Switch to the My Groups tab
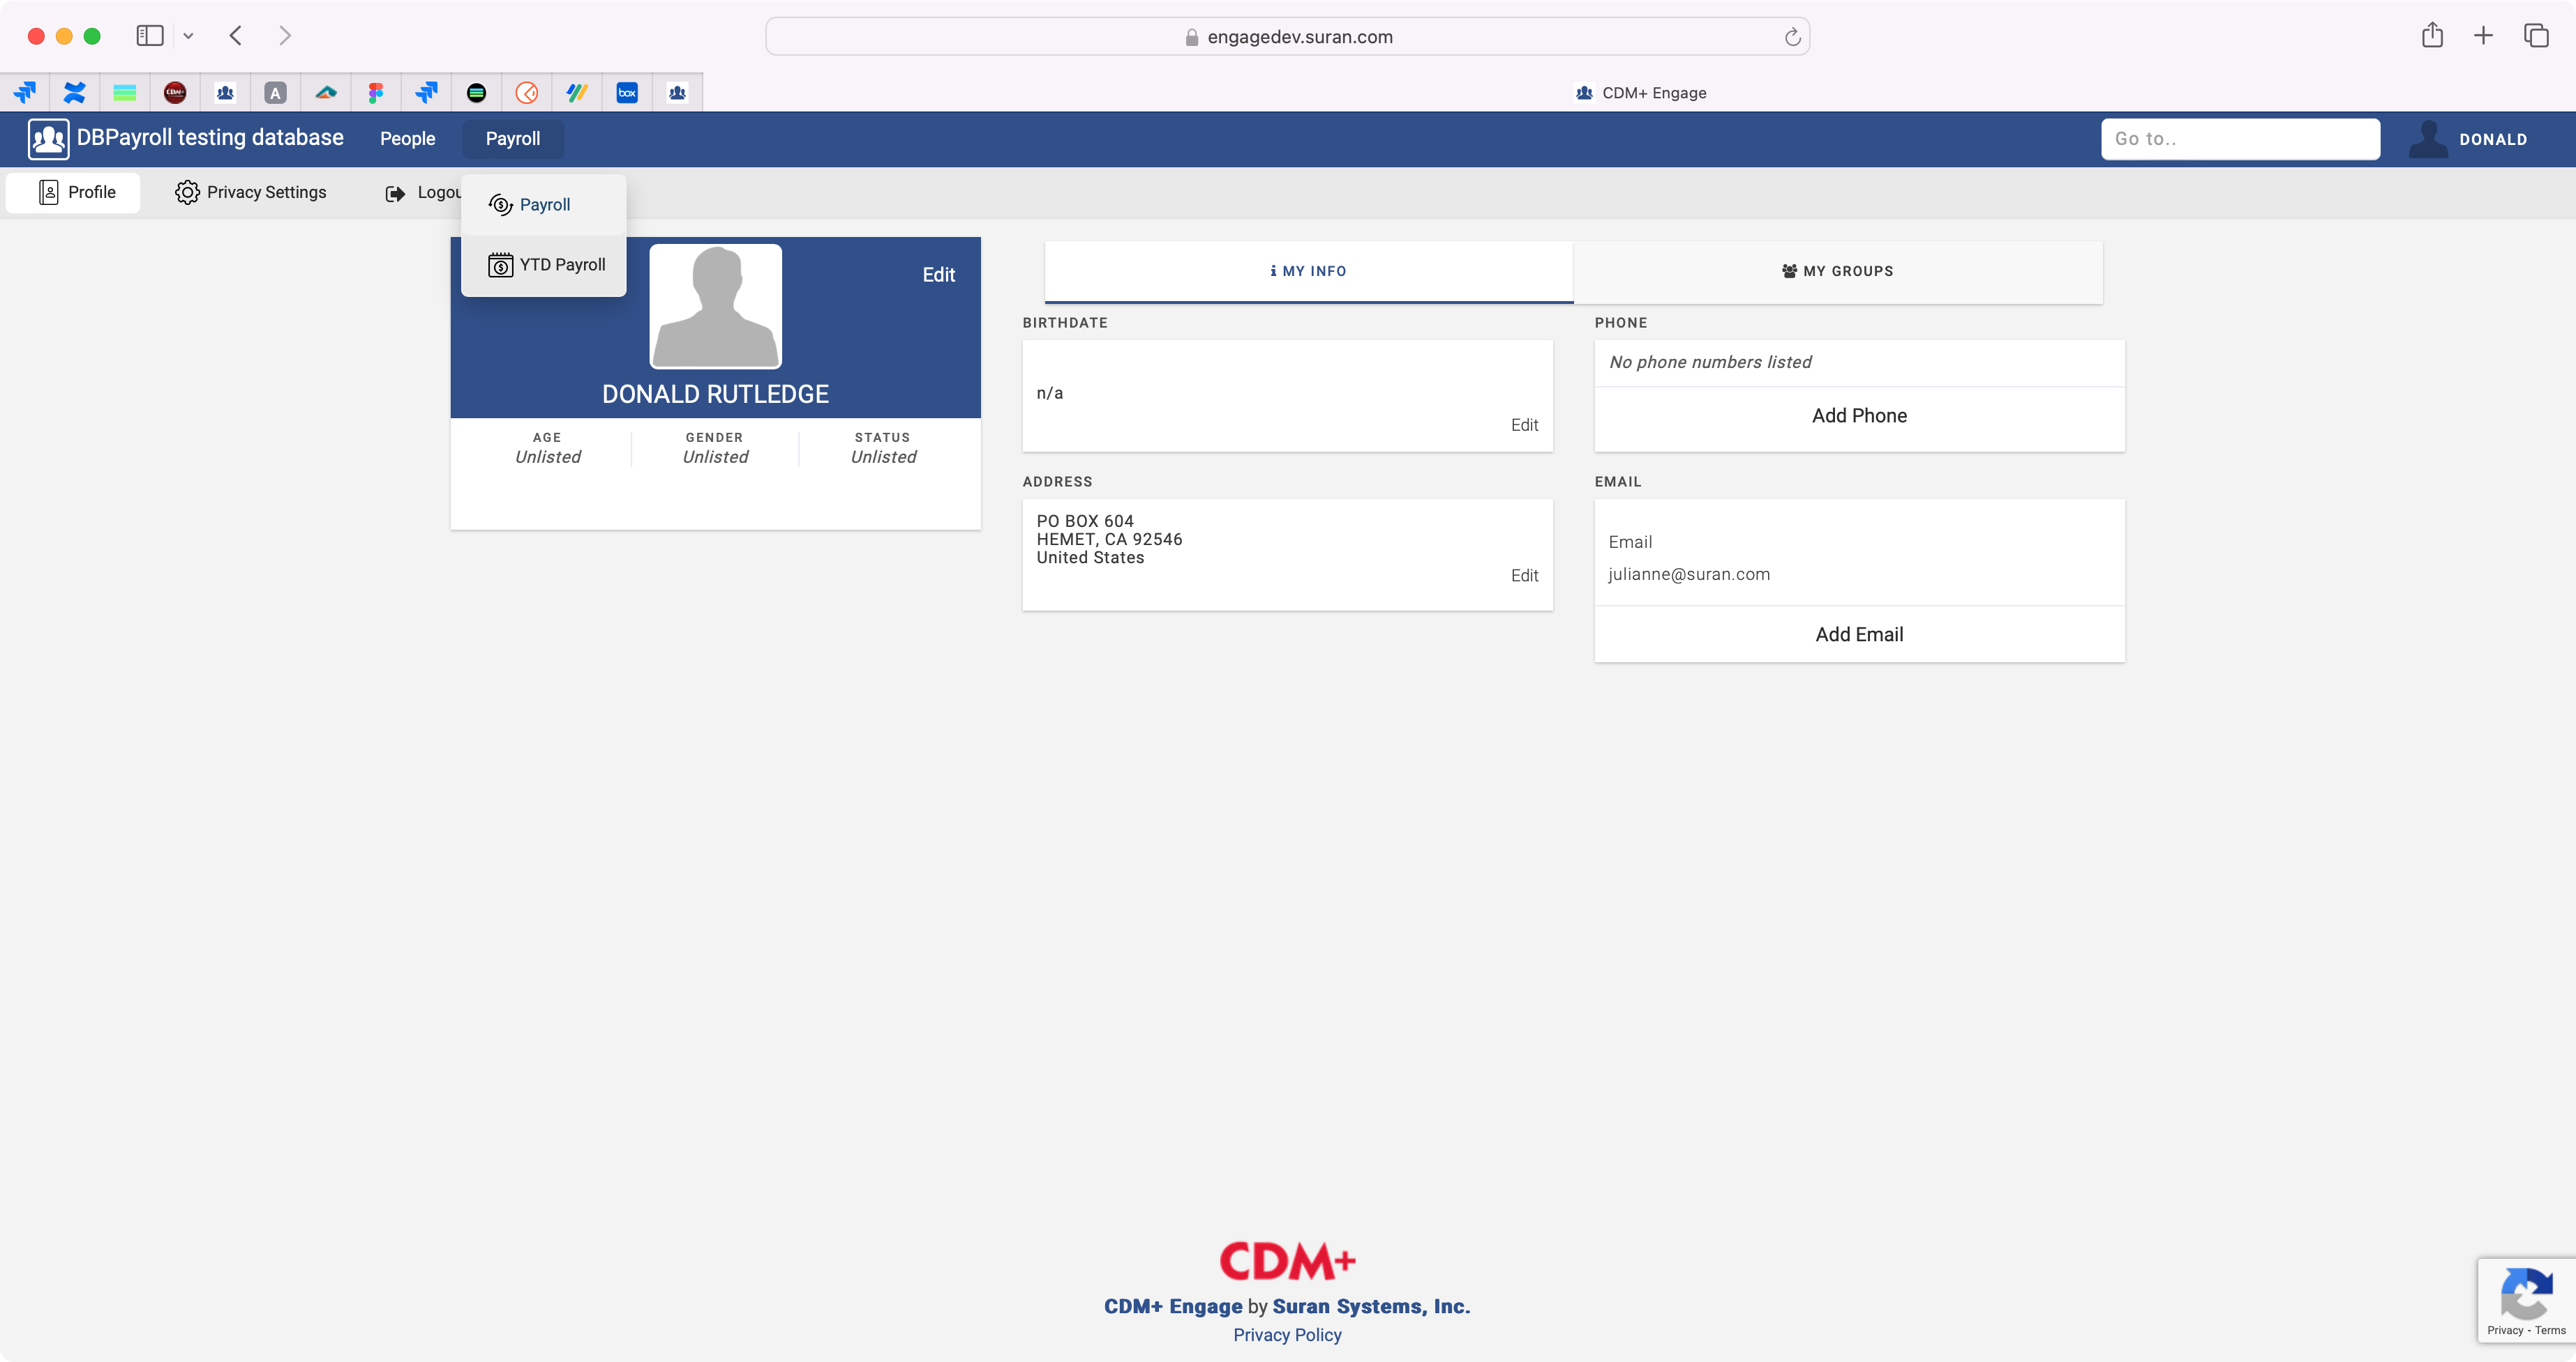2576x1362 pixels. (x=1837, y=271)
